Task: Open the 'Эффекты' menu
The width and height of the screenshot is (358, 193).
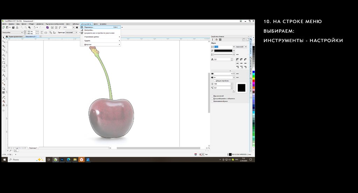Action: 40,24
